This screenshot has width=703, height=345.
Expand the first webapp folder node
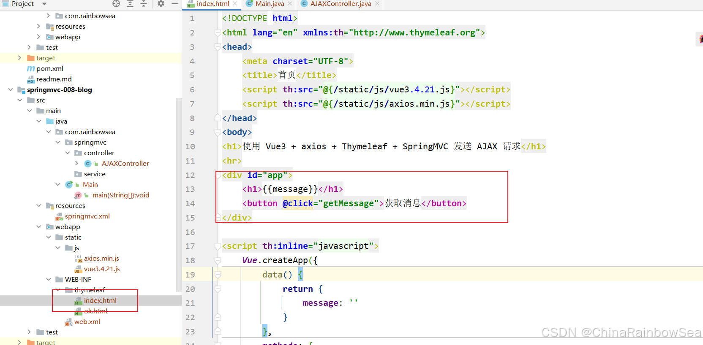point(39,37)
